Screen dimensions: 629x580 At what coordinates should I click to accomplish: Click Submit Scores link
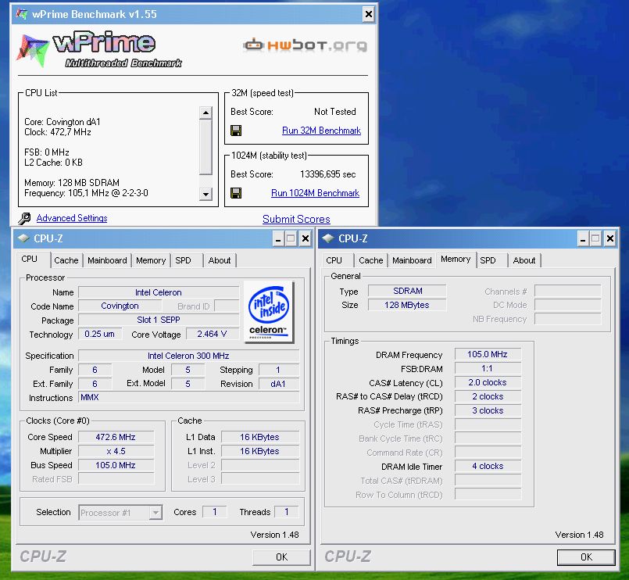[x=296, y=219]
